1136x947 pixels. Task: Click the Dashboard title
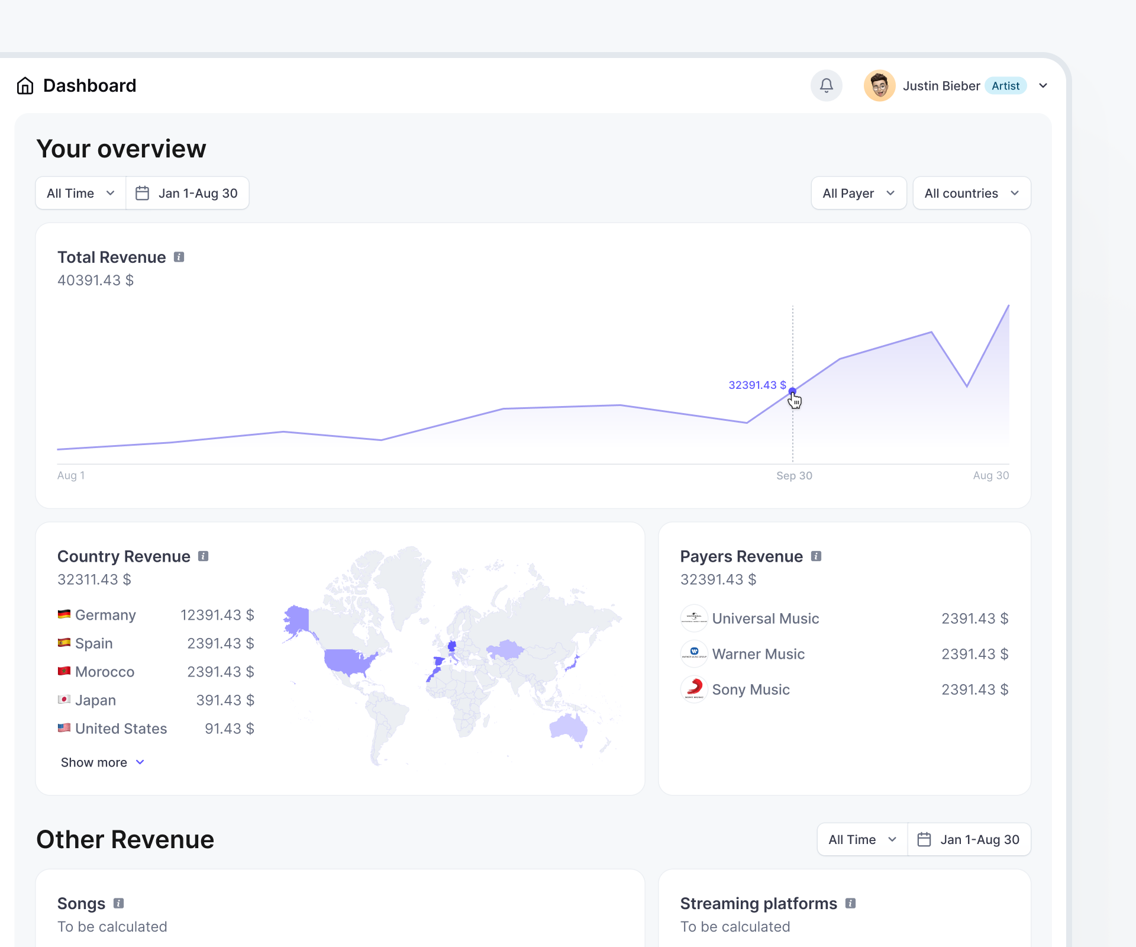[90, 86]
